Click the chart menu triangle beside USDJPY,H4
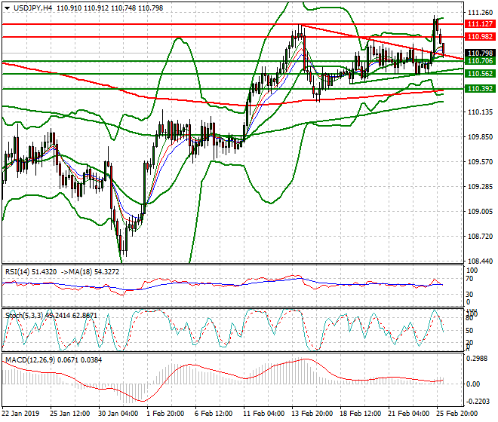The image size is (498, 422). pos(7,8)
